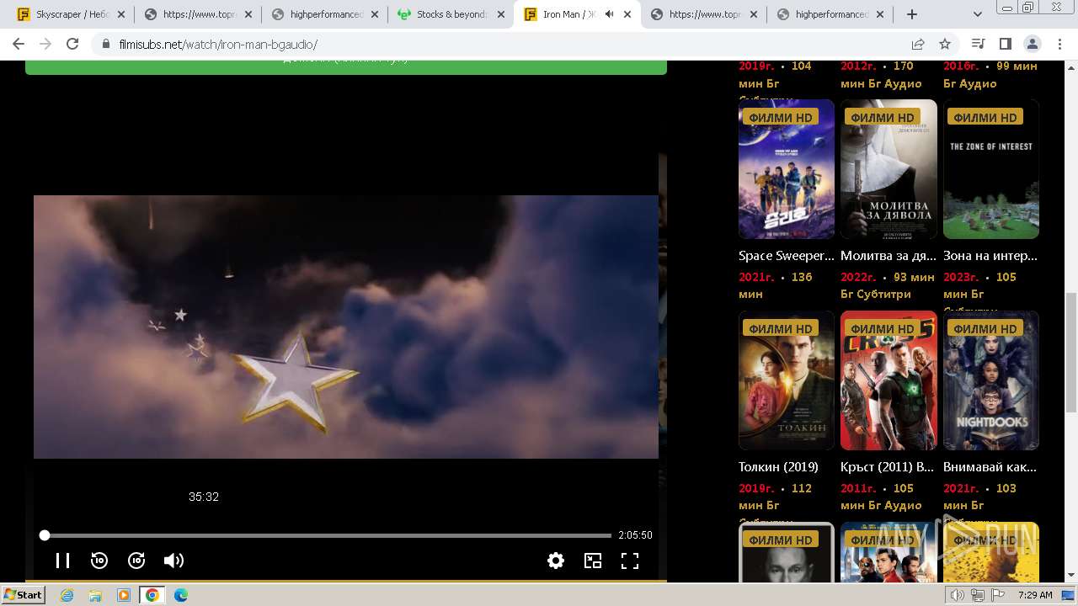Viewport: 1078px width, 606px height.
Task: Open media controls icon in toolbar
Action: pyautogui.click(x=978, y=44)
